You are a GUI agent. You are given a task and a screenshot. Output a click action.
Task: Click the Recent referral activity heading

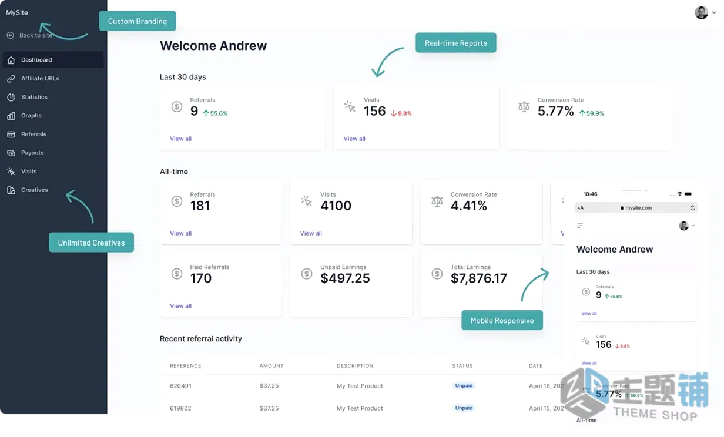pos(201,339)
